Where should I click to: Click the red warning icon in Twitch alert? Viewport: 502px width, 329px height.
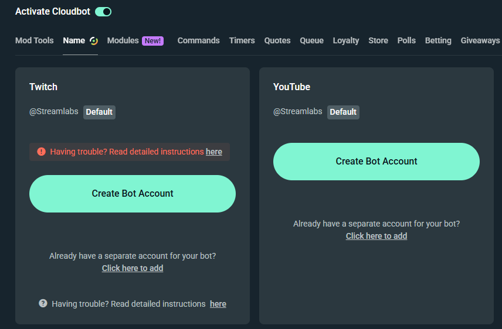[x=41, y=152]
